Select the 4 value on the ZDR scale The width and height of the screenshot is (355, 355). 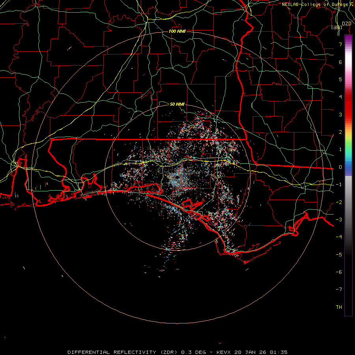[340, 97]
